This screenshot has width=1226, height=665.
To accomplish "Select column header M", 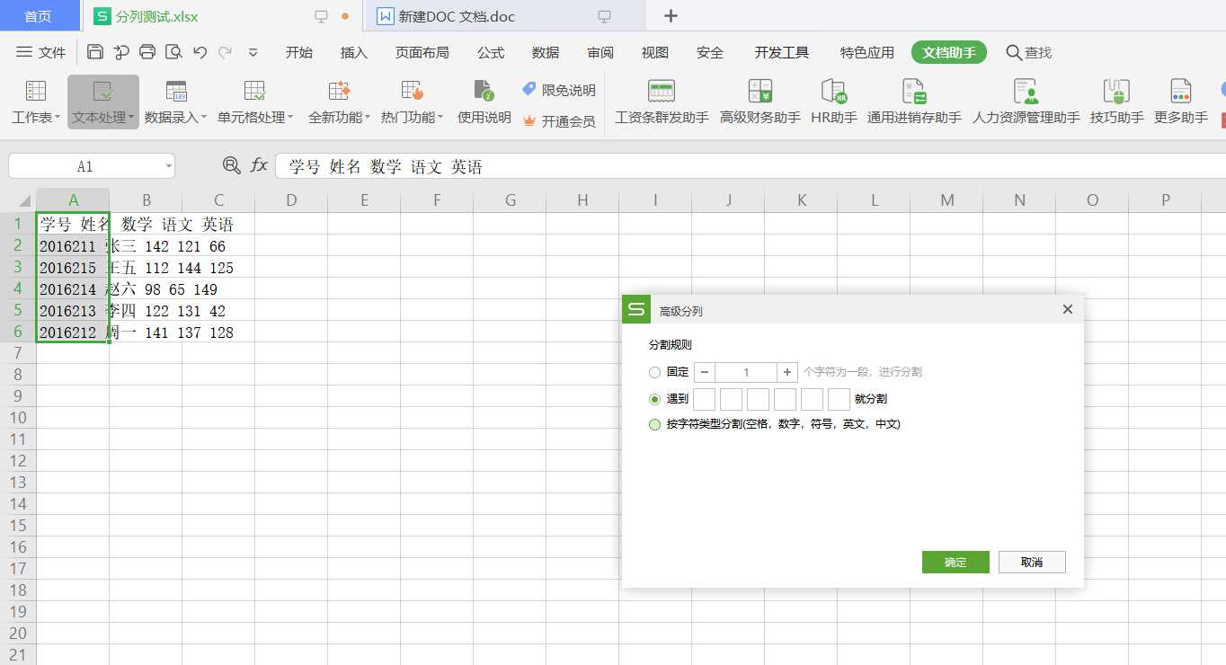I will click(x=947, y=200).
